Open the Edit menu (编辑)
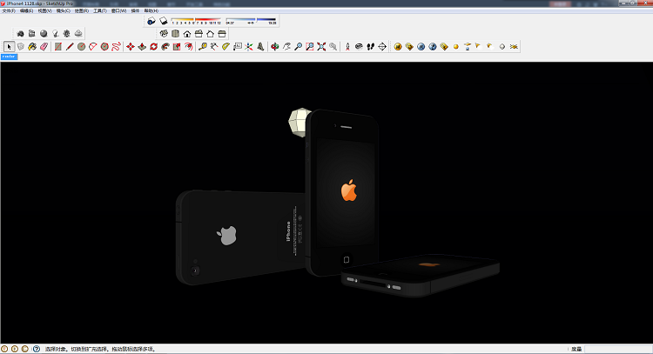 click(x=27, y=10)
